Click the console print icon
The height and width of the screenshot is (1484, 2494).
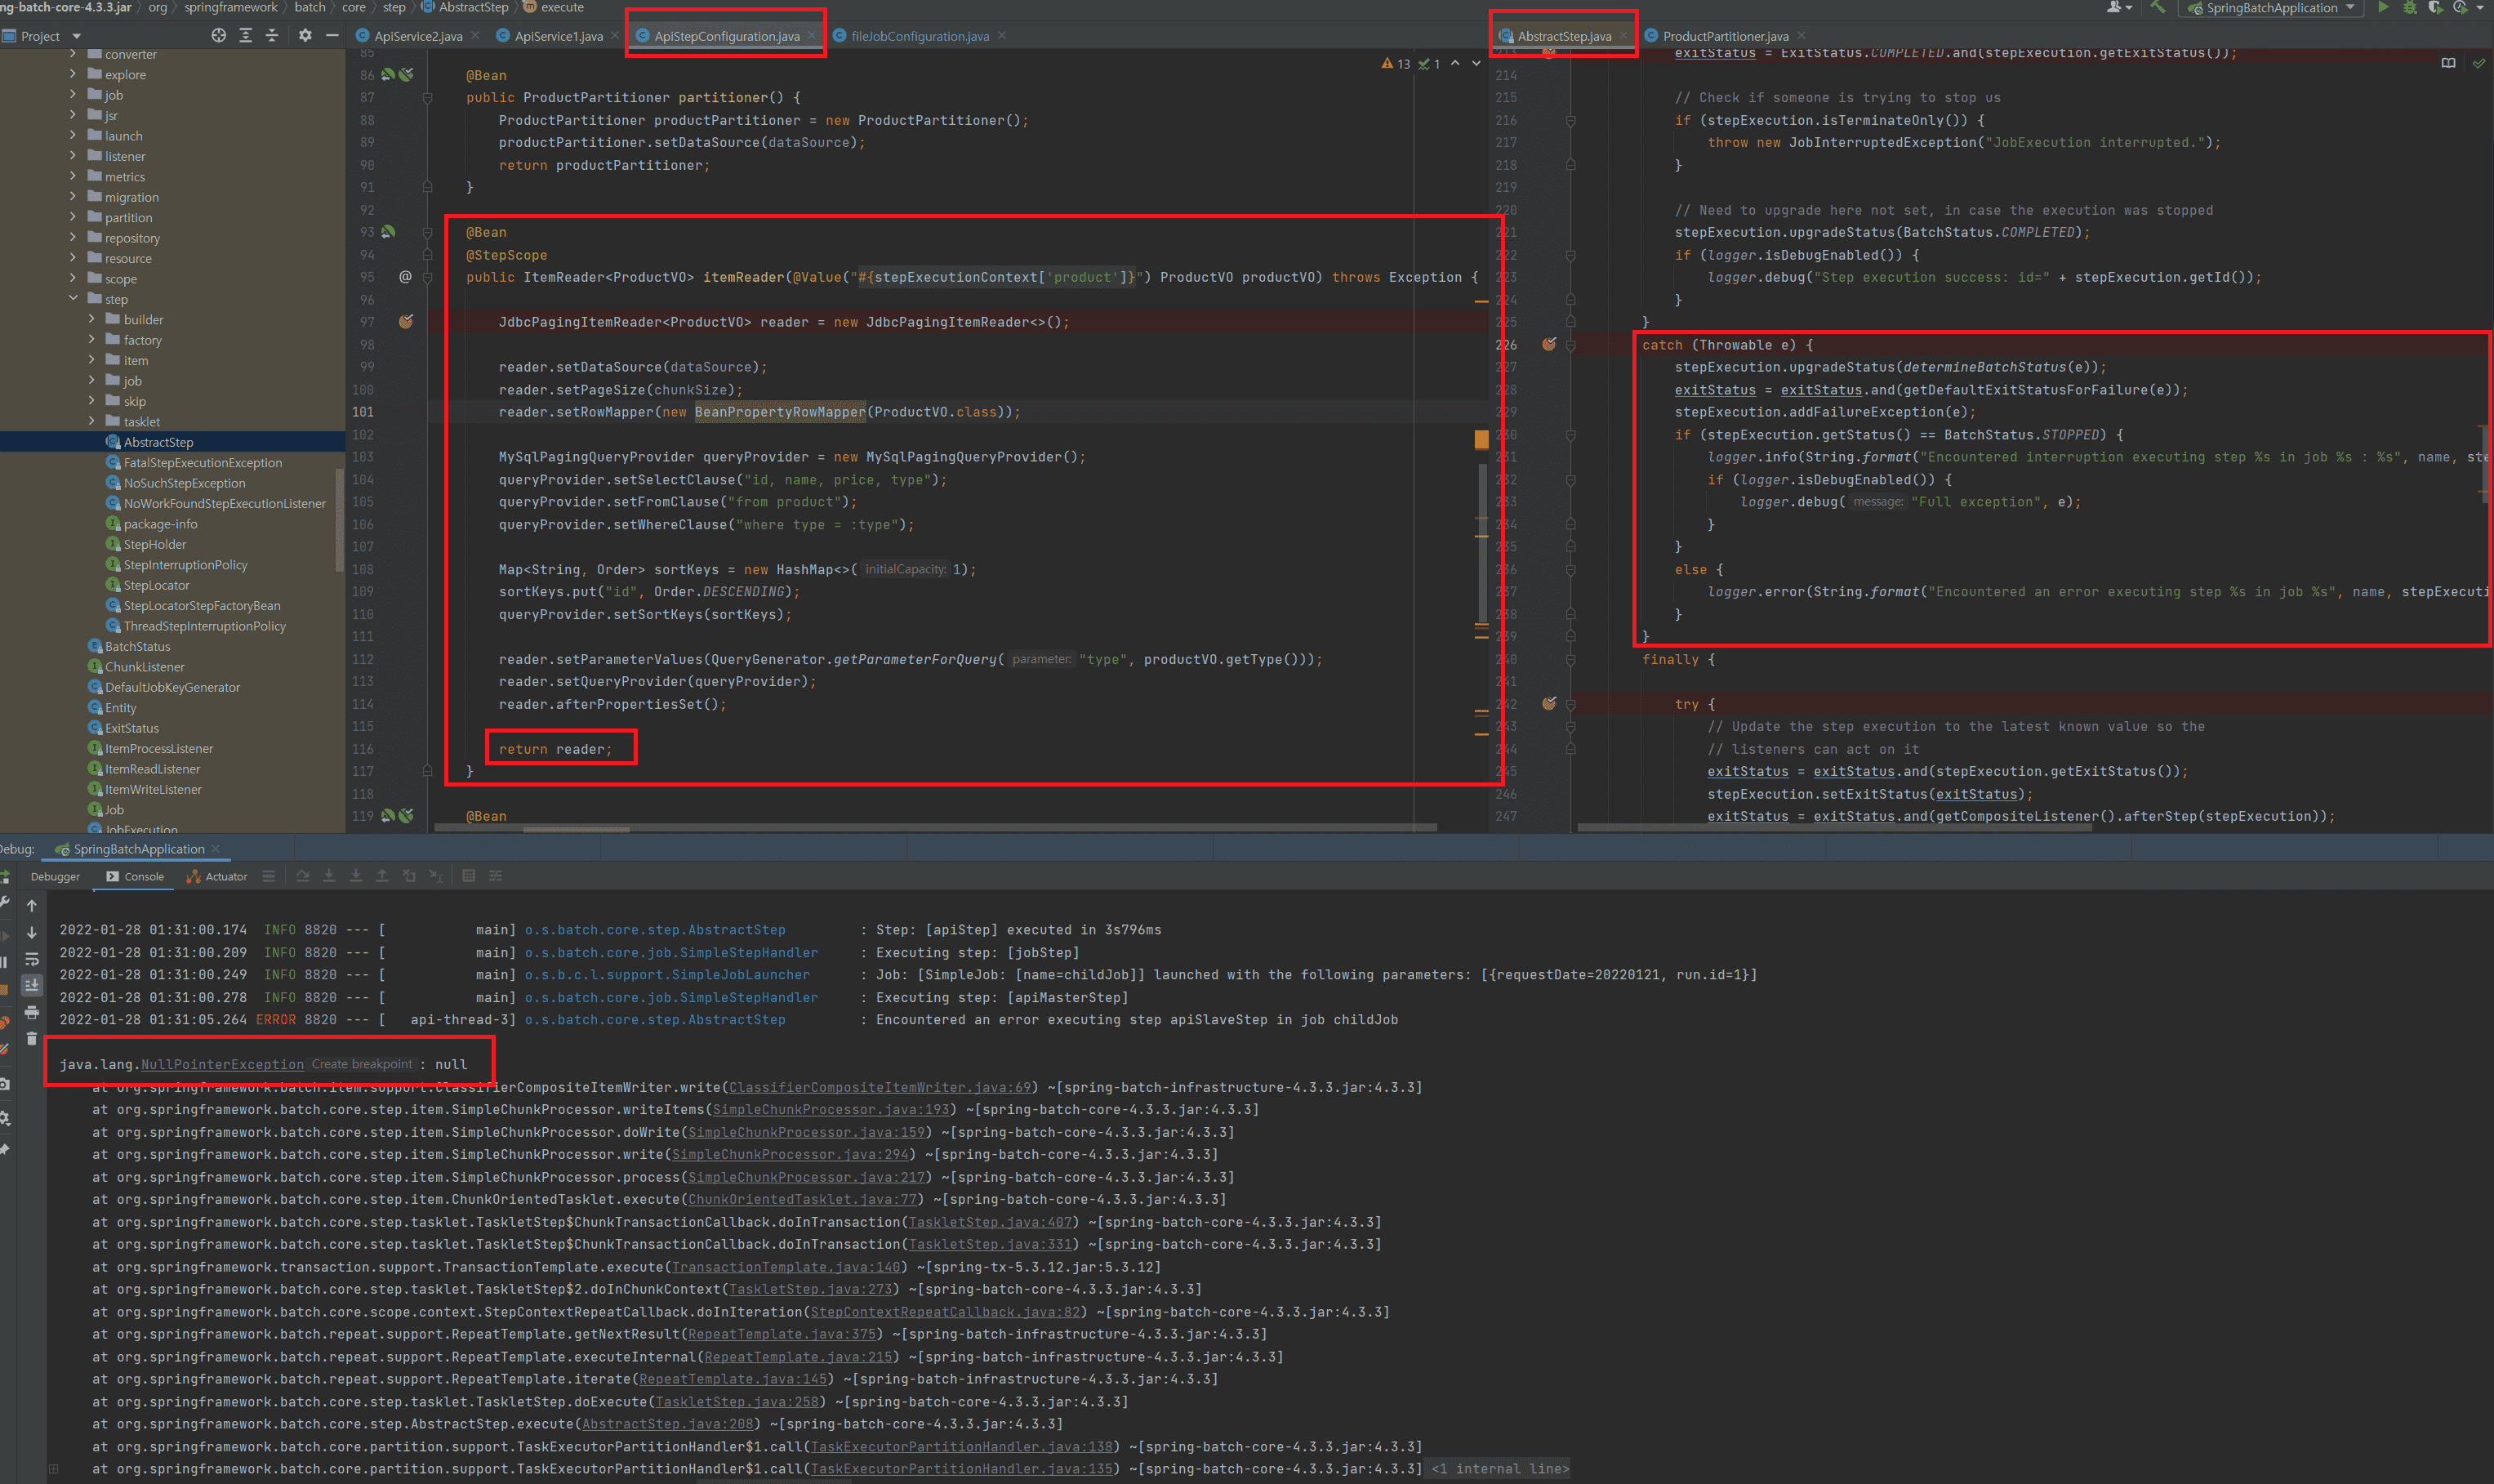tap(32, 1012)
